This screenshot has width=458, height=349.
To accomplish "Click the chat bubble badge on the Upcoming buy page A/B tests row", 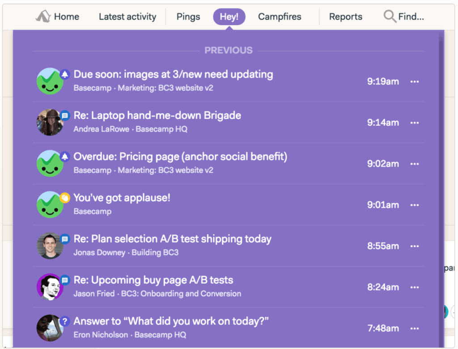I will point(65,280).
